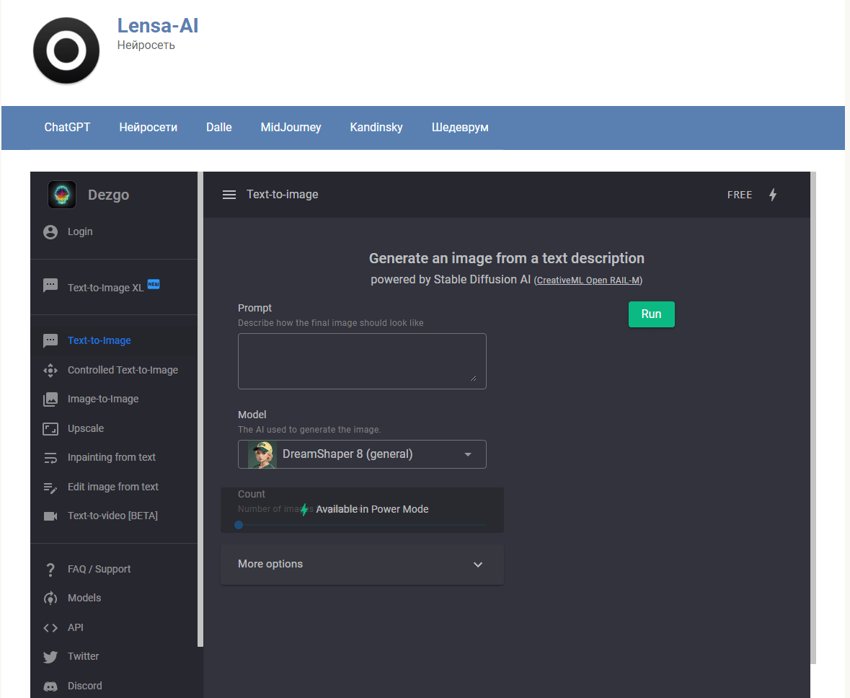Click the Edit image from text pencil icon
This screenshot has height=698, width=850.
tap(50, 487)
